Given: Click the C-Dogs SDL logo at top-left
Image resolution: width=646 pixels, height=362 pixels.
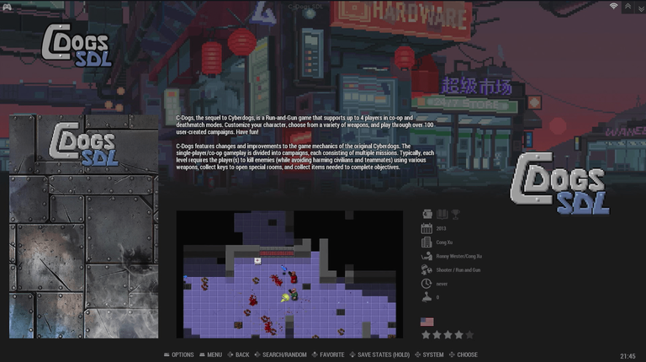Looking at the screenshot, I should pos(77,45).
